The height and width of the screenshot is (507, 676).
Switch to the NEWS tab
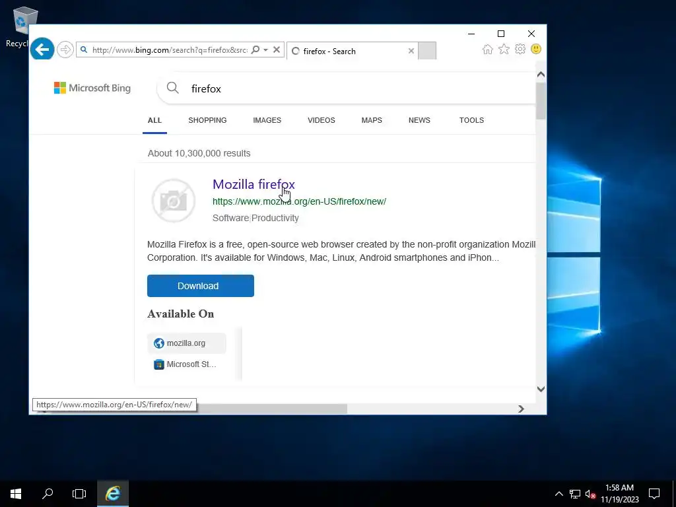pos(419,120)
